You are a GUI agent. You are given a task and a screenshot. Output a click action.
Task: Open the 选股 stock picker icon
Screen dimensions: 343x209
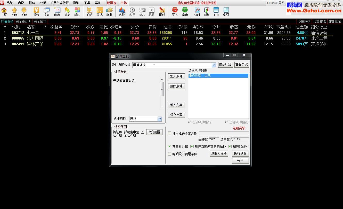109,12
